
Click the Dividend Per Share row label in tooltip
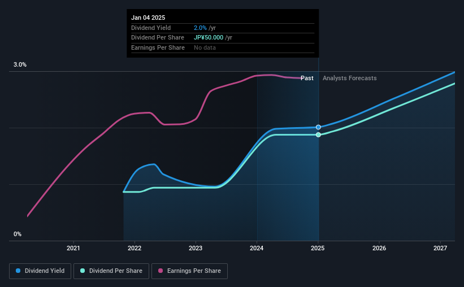[158, 38]
